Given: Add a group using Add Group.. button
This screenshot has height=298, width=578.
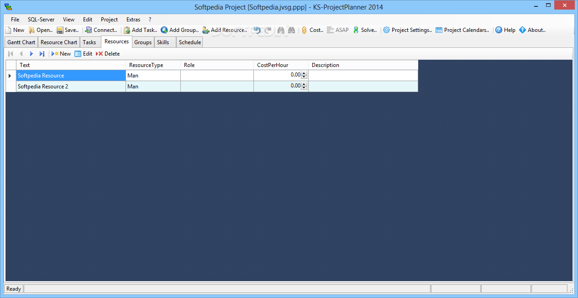Looking at the screenshot, I should point(179,30).
